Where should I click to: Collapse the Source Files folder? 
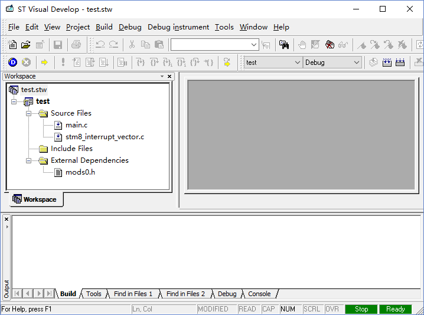(28, 113)
